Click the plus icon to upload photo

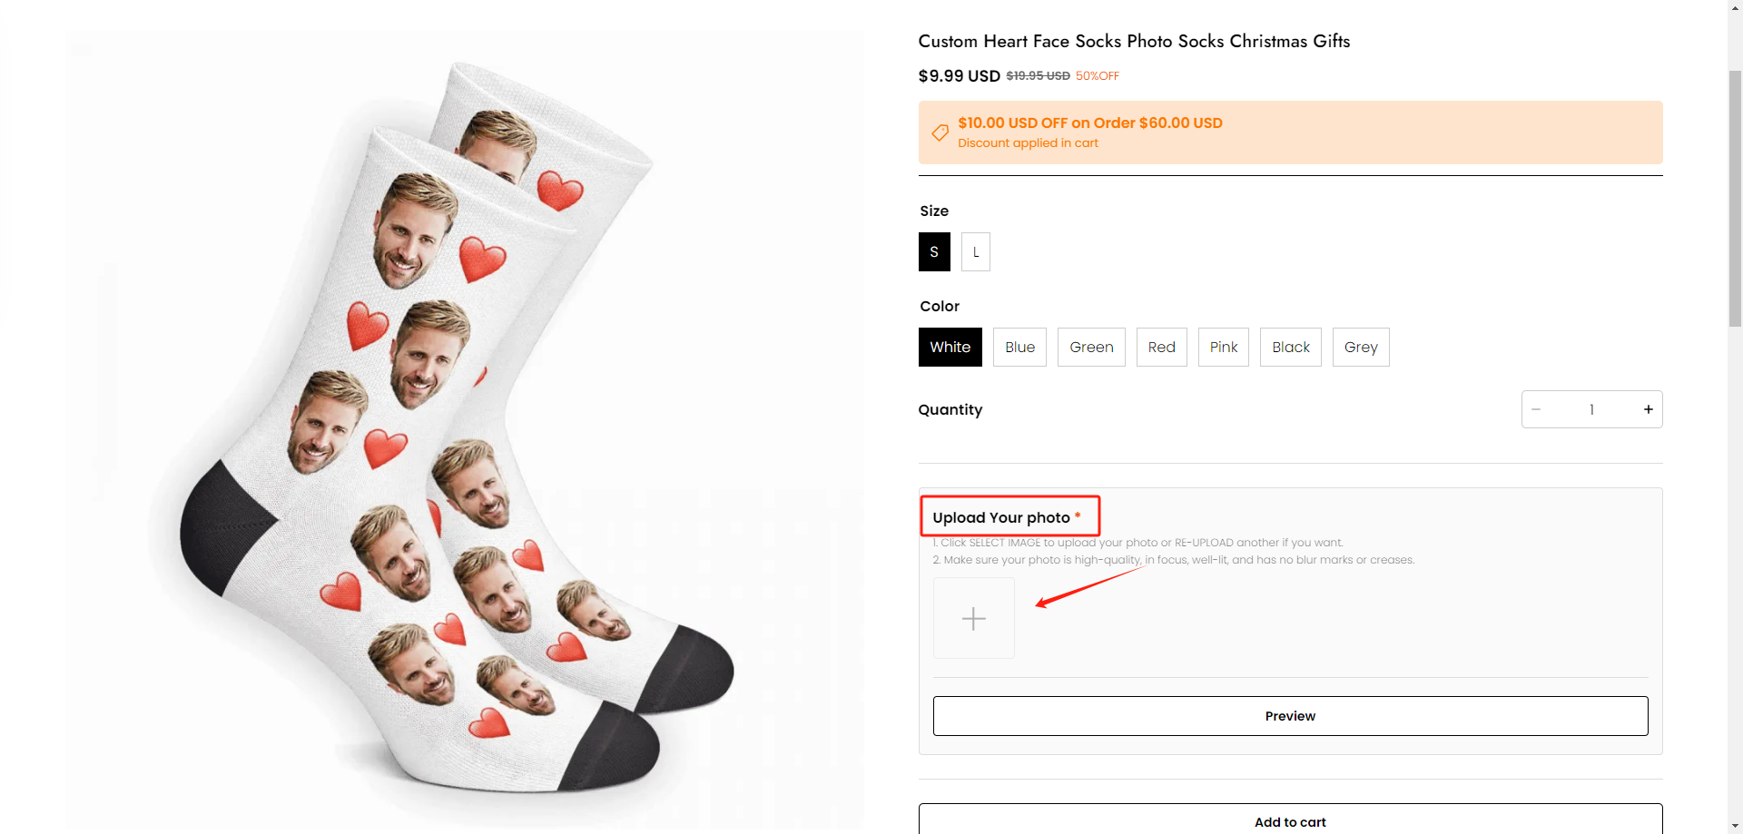[973, 618]
